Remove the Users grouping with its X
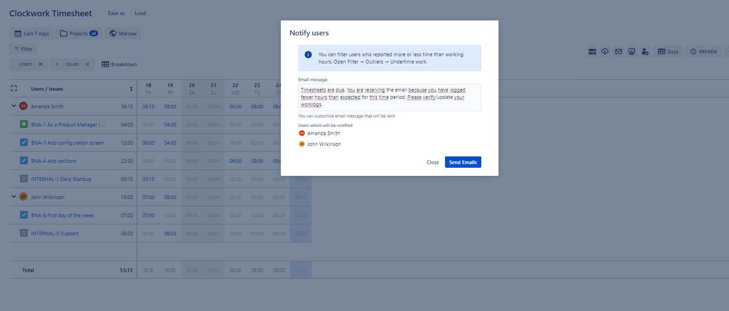 40,64
